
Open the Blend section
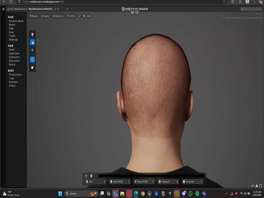click(12, 25)
